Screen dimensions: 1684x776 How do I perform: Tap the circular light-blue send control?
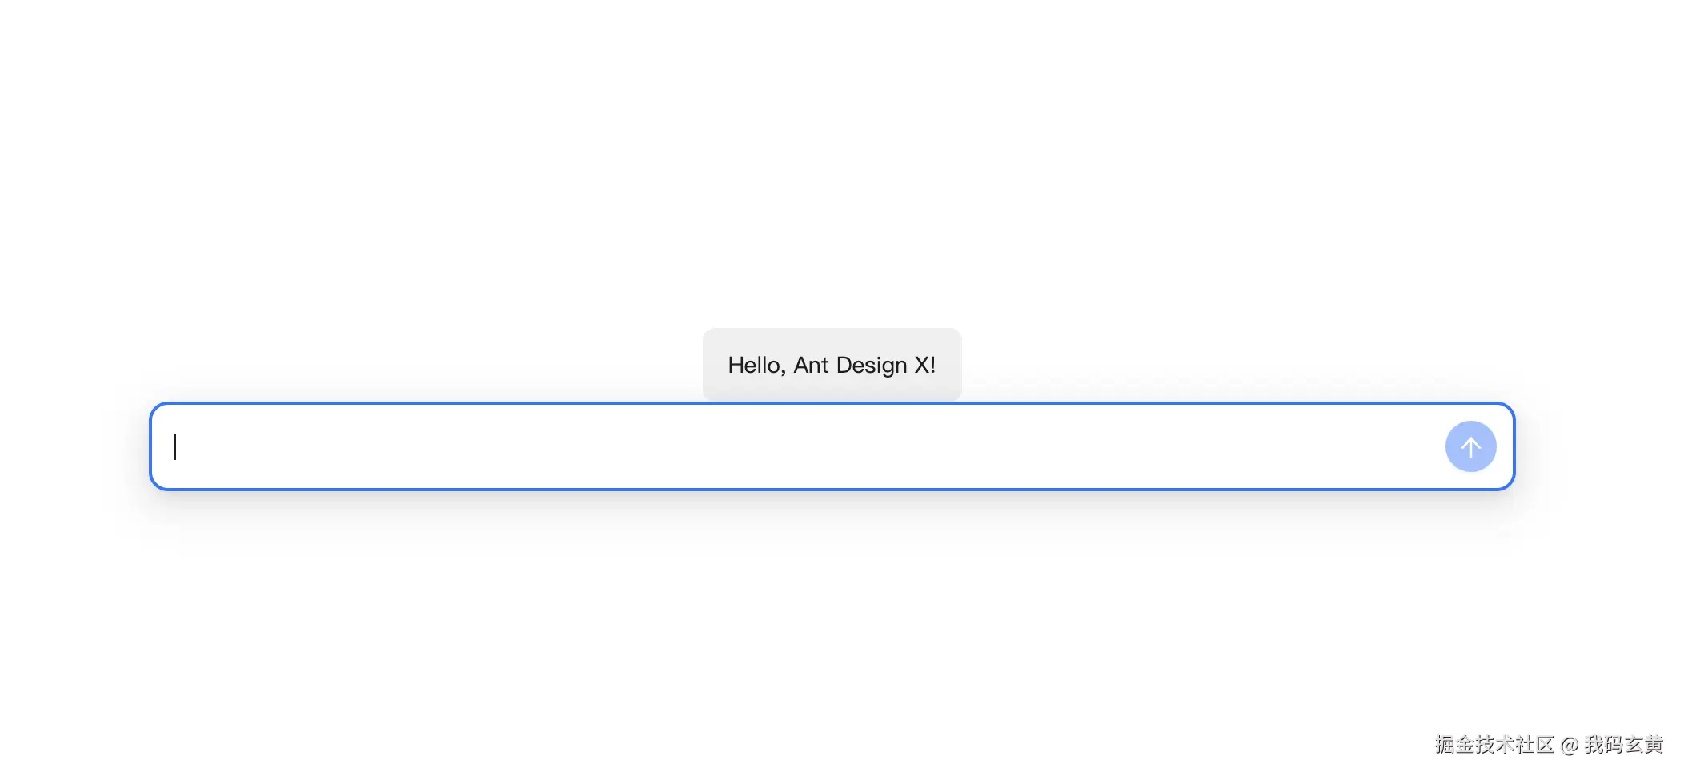[x=1470, y=446]
